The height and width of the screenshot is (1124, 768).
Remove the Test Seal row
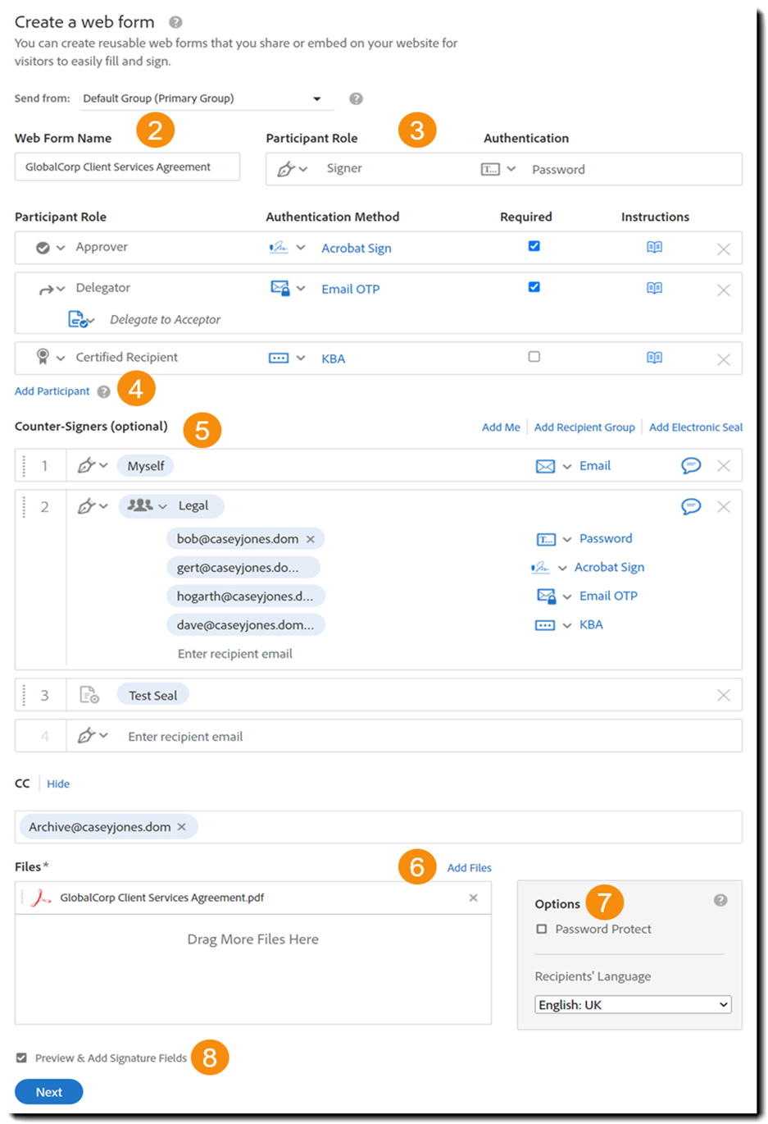pos(724,695)
